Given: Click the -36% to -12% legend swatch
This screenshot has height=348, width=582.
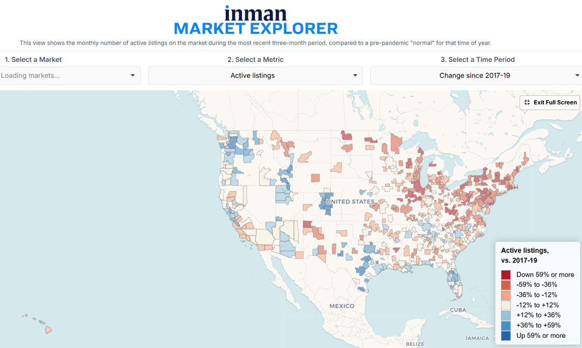Looking at the screenshot, I should [506, 295].
